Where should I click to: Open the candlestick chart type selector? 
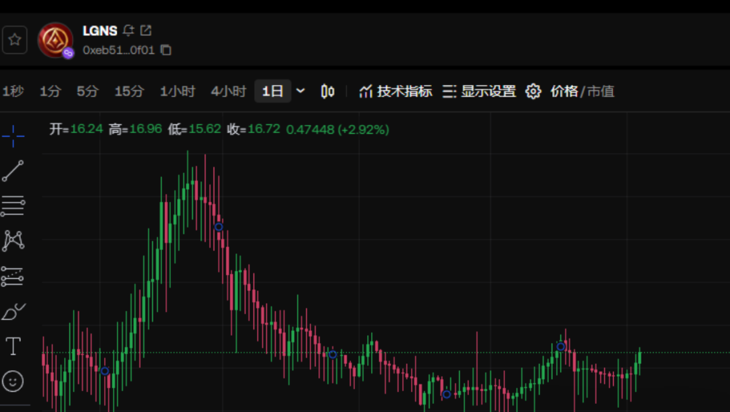(x=328, y=91)
